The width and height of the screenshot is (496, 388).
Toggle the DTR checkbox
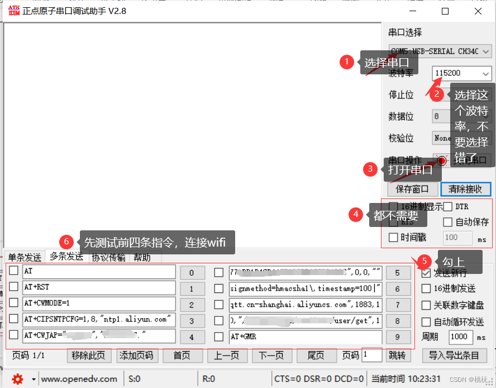447,206
